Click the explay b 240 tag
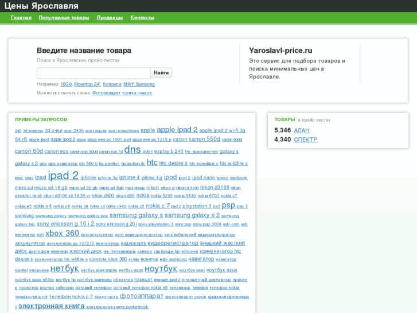 [x=169, y=151]
